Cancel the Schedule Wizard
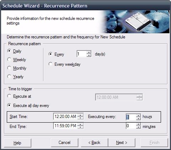171x150 pixels. pos(64,143)
